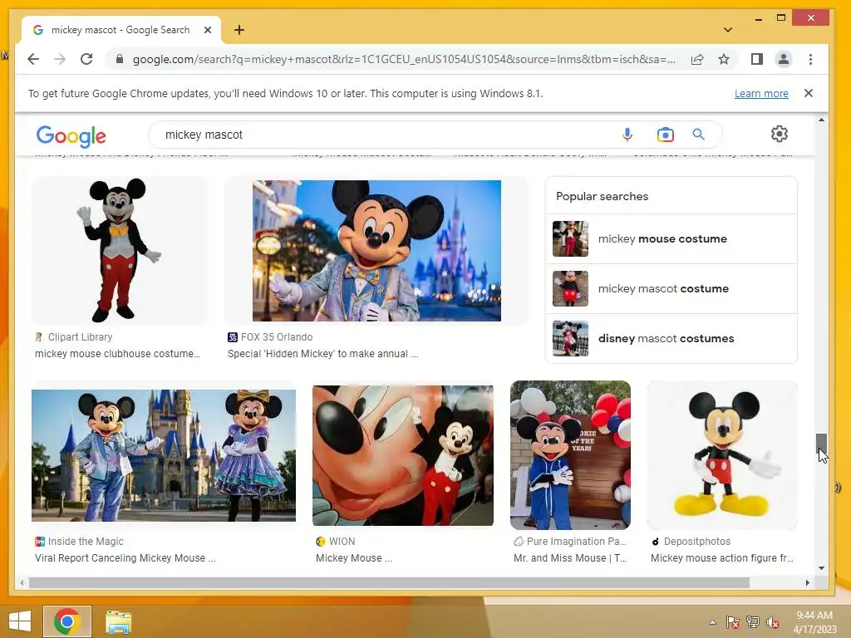Image resolution: width=851 pixels, height=638 pixels.
Task: Open the Chrome side panel icon
Action: [x=756, y=59]
